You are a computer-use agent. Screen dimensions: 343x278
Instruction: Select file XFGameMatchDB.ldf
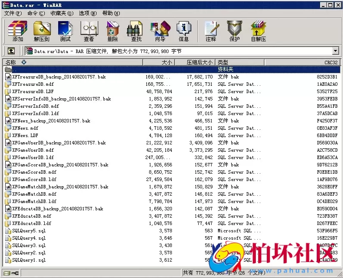(34, 201)
